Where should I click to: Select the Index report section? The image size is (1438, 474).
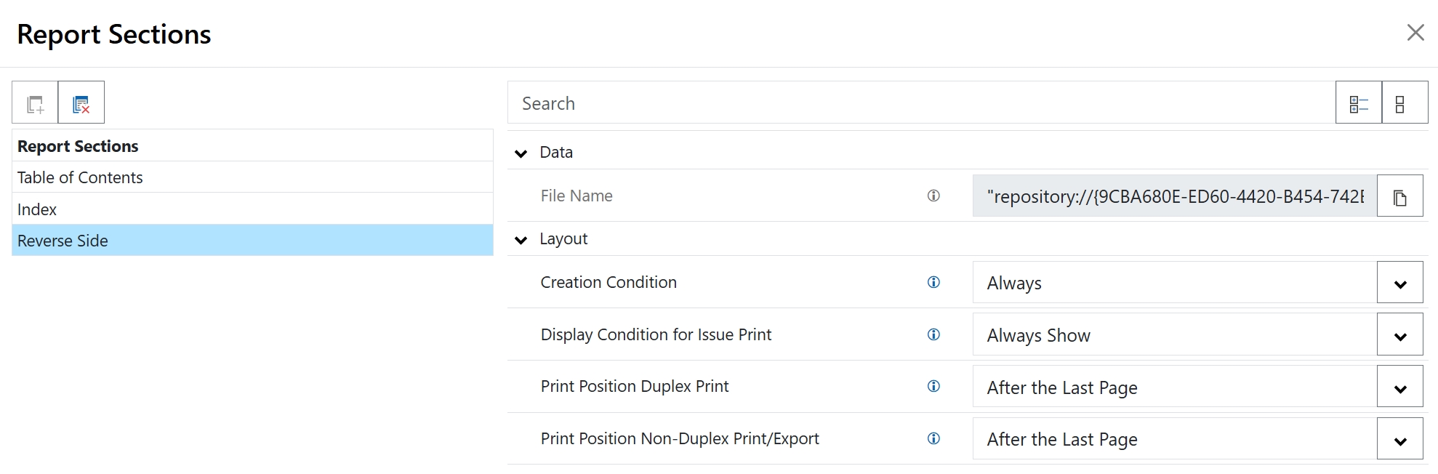(37, 209)
